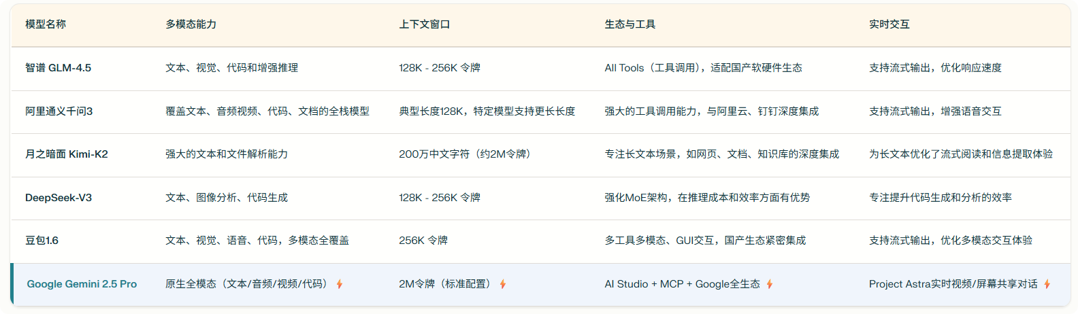Click lightning icon after 原生全模态 cell
This screenshot has width=1078, height=314.
(339, 284)
